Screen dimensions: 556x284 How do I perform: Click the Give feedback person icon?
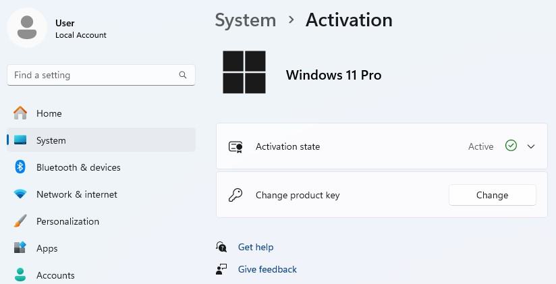(x=221, y=269)
